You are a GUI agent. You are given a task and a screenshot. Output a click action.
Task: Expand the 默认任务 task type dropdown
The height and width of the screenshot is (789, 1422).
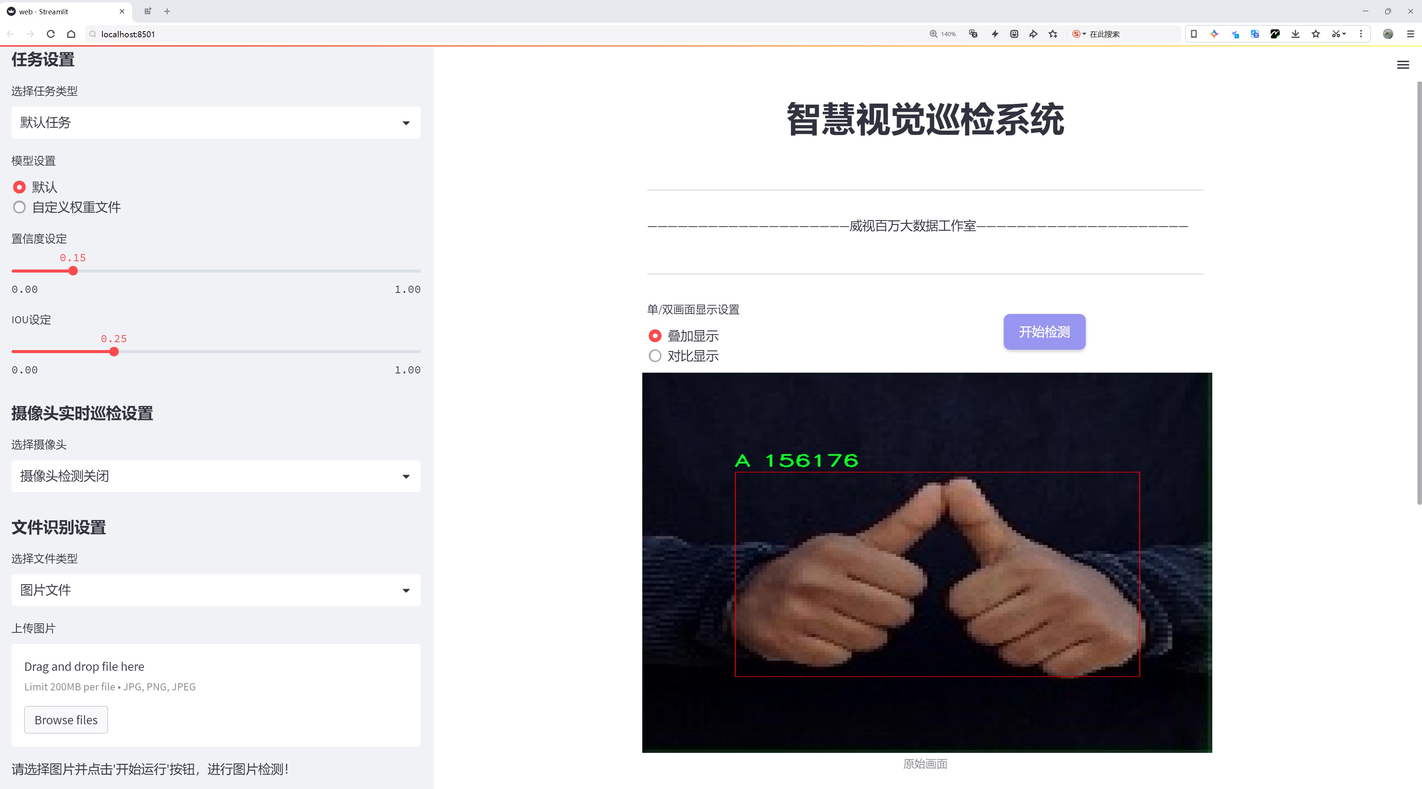(216, 122)
